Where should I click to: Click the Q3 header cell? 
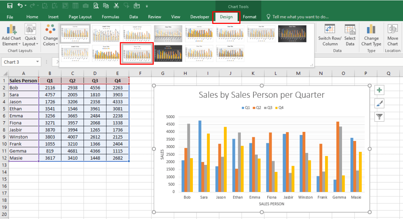point(95,80)
